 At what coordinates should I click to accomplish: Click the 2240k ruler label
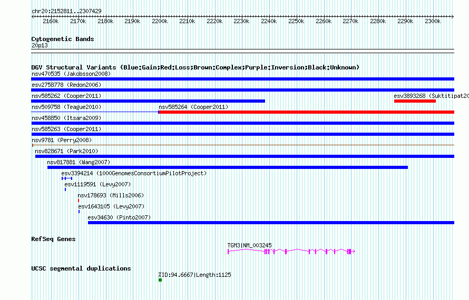tap(269, 21)
